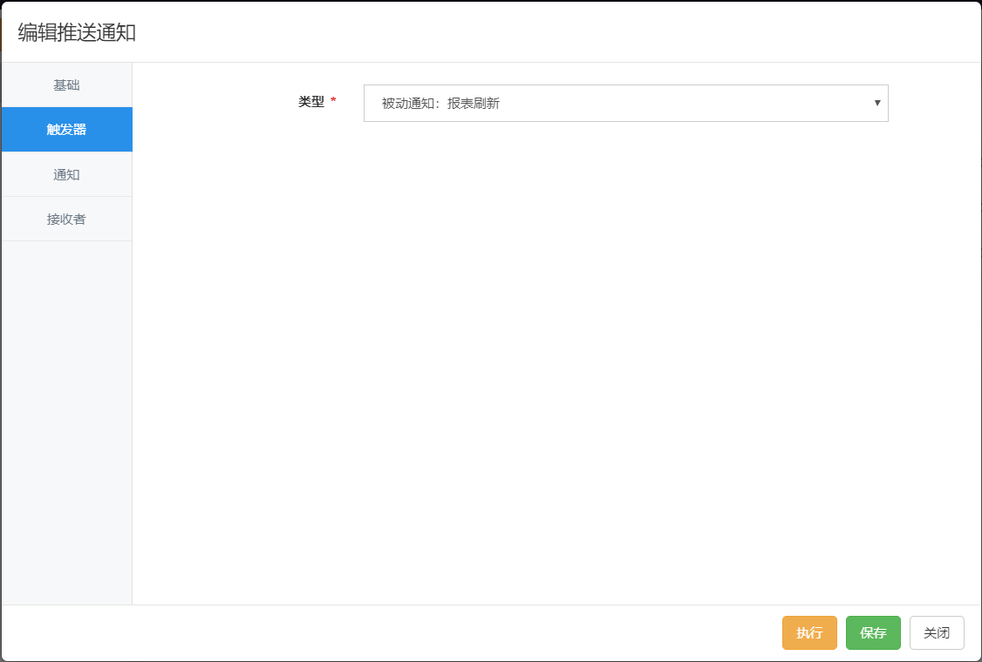This screenshot has width=982, height=662.
Task: Click blank content area under 类型 field
Action: tap(558, 348)
